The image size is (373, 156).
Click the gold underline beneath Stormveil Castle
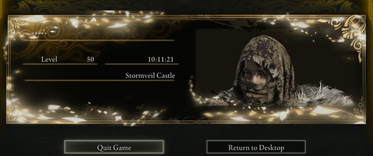100,80
